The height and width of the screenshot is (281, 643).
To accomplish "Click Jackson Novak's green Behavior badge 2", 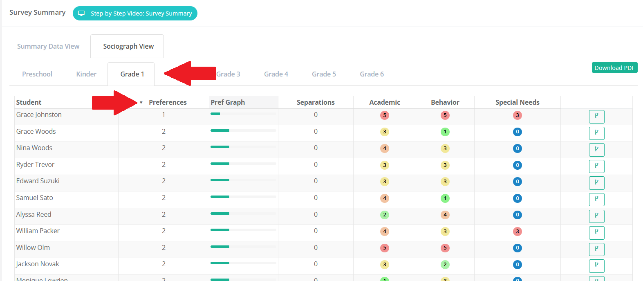I will (445, 265).
